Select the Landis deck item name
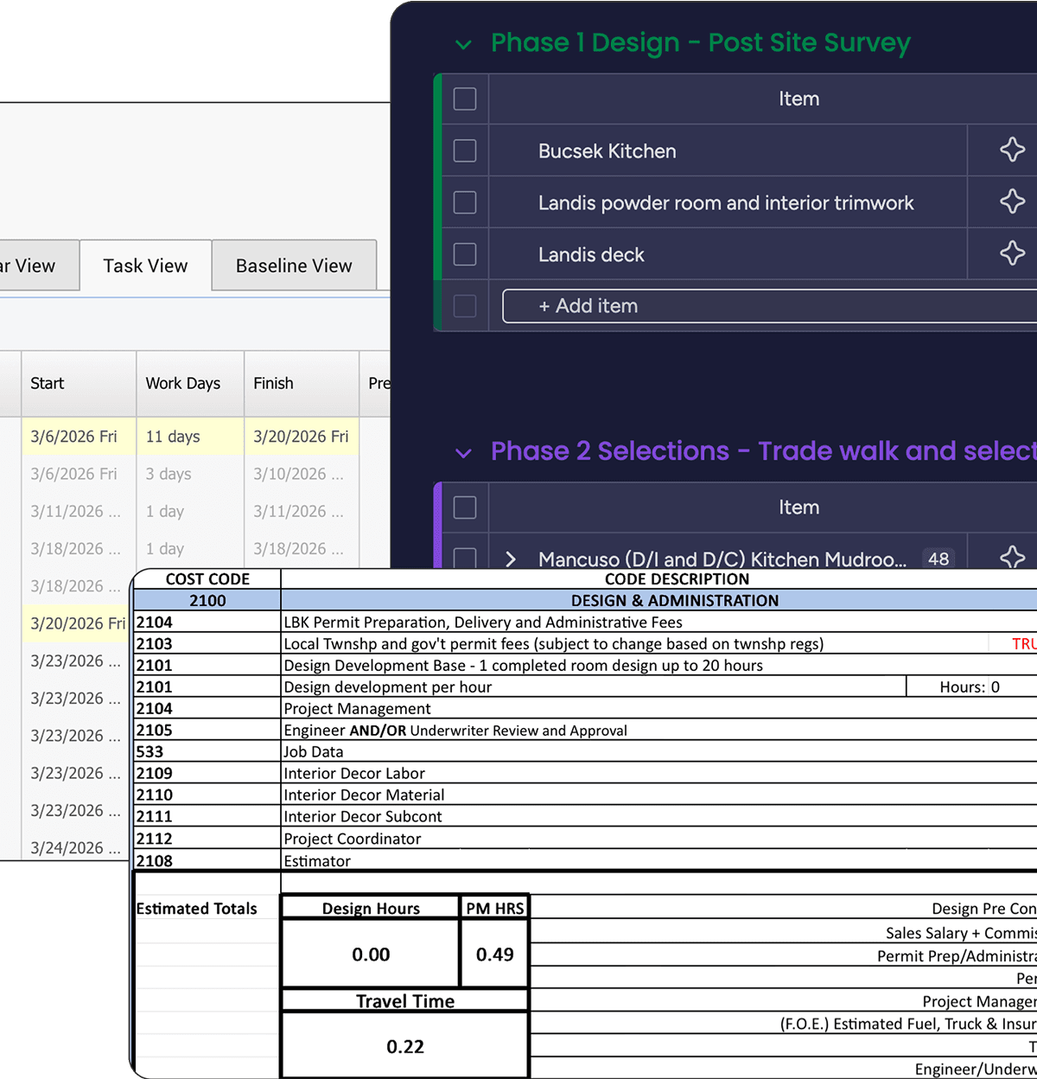This screenshot has height=1079, width=1037. point(591,254)
